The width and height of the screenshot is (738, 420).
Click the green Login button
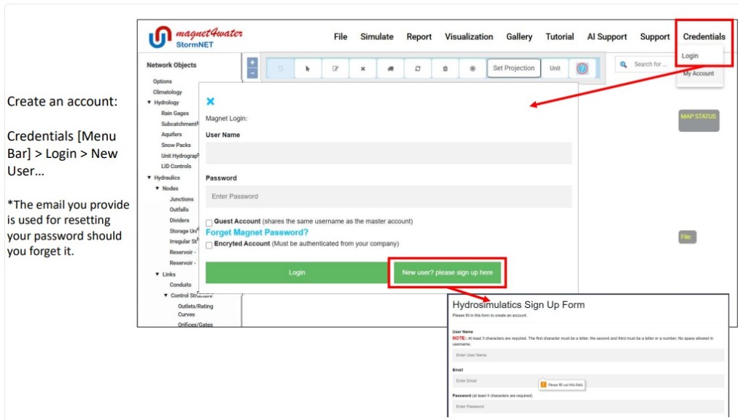297,272
